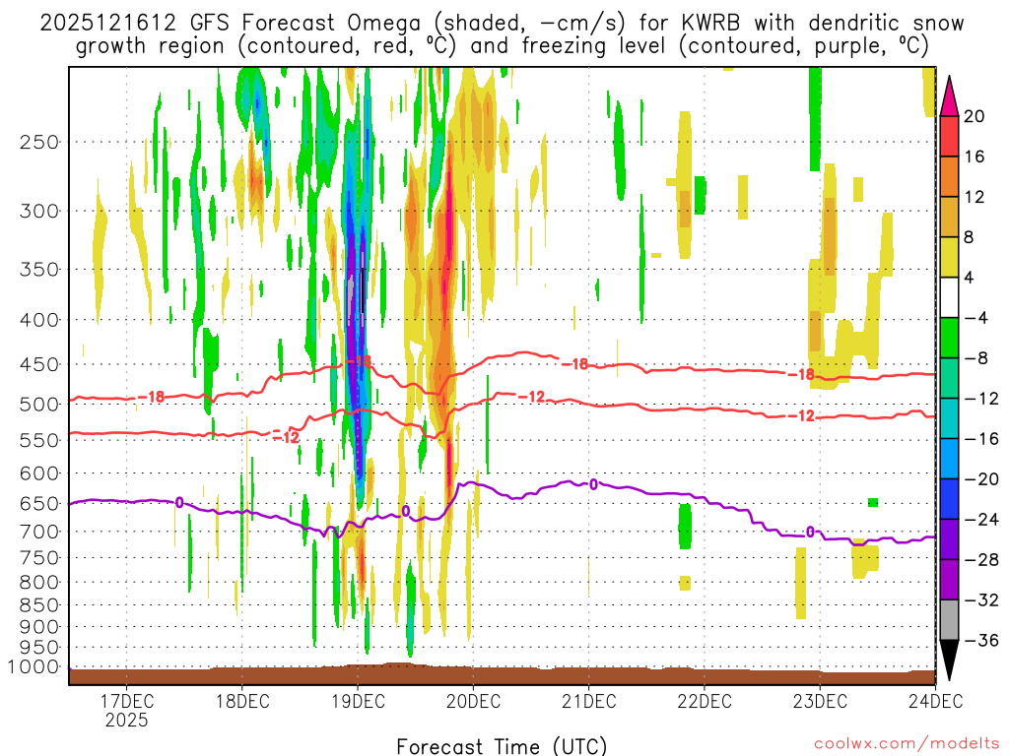This screenshot has width=1009, height=756.
Task: Click the Forecast Time (UTC) axis title
Action: coord(502,745)
